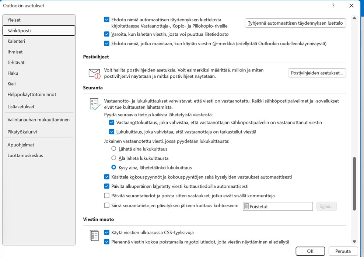
Task: Cancel changes with the Peruuta button
Action: (x=343, y=251)
